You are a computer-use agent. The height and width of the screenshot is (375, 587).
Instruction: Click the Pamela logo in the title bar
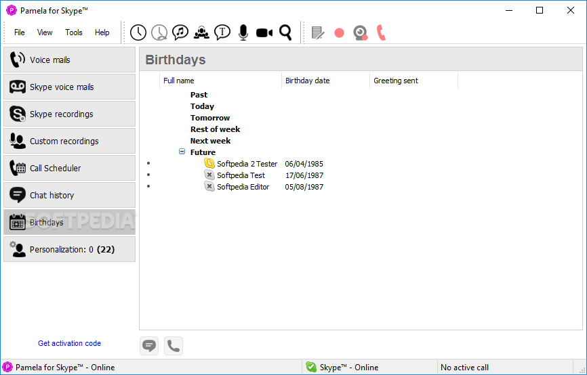12,10
